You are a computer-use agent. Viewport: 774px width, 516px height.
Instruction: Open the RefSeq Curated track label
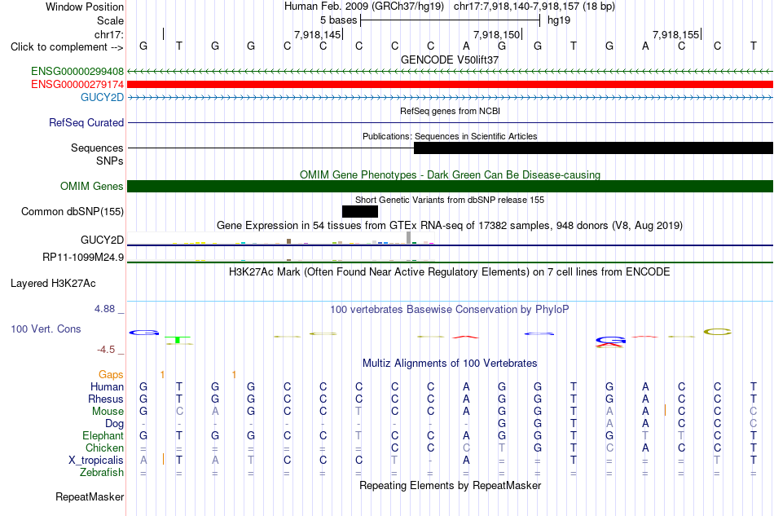(86, 122)
